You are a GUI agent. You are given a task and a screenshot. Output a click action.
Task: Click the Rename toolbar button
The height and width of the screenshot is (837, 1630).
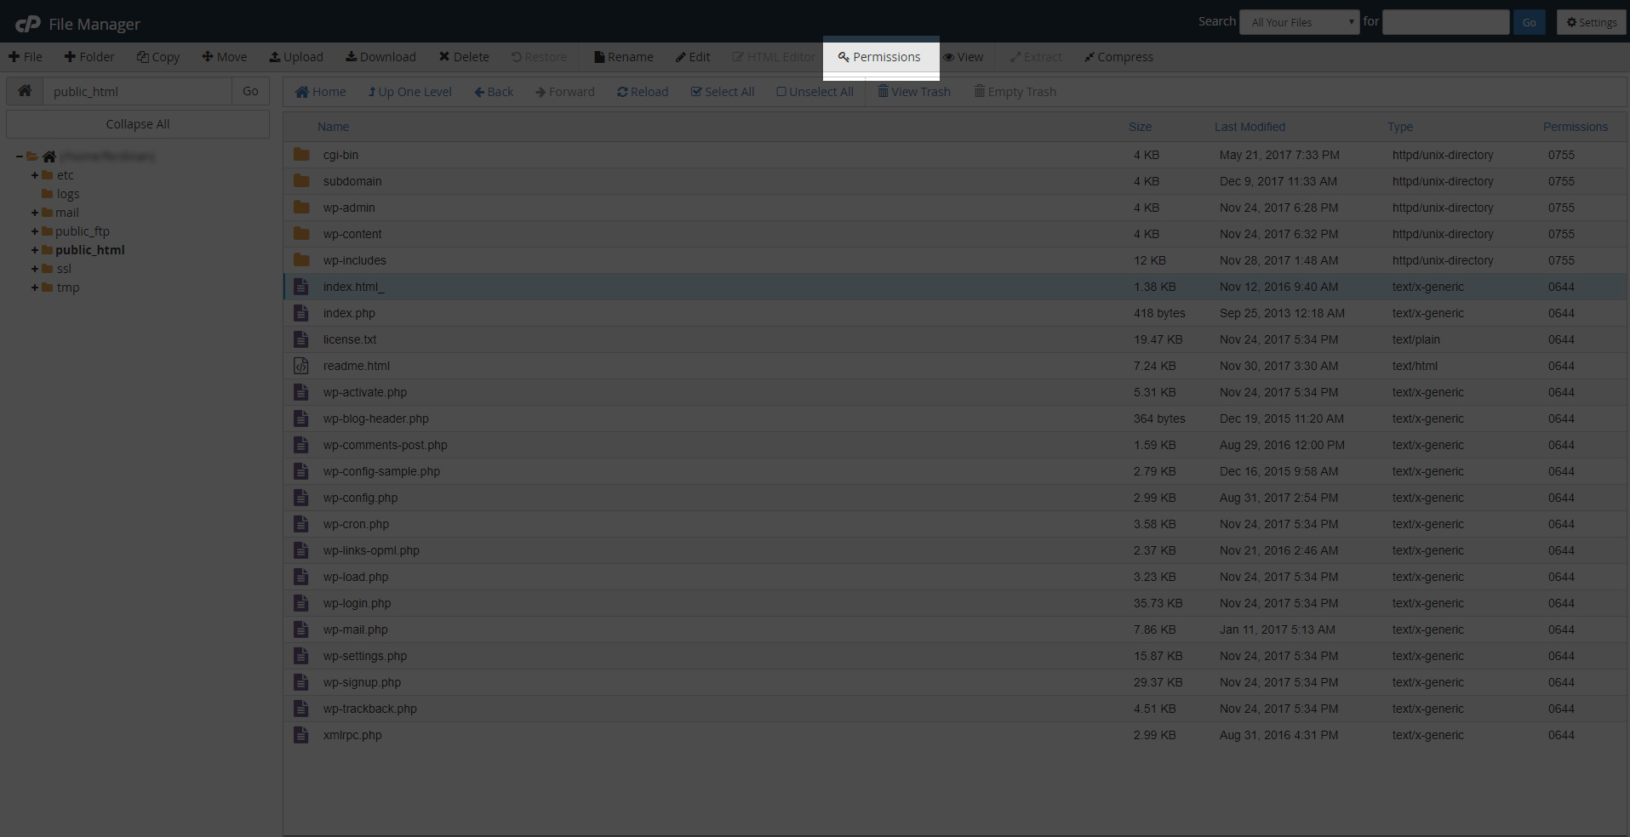pos(624,57)
